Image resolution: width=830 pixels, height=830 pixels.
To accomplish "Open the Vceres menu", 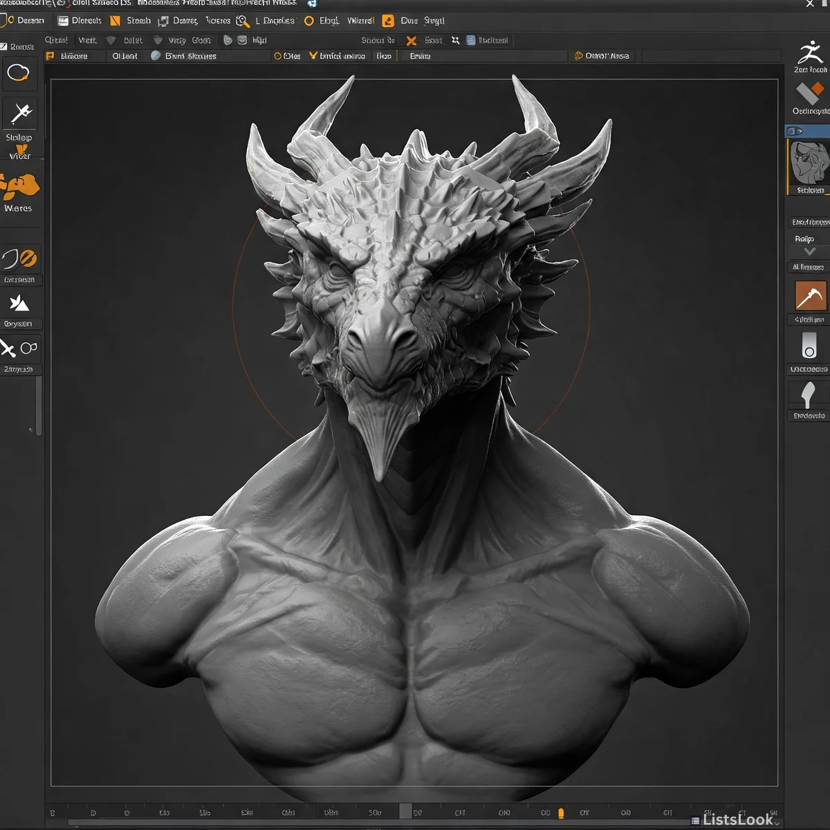I will click(218, 21).
